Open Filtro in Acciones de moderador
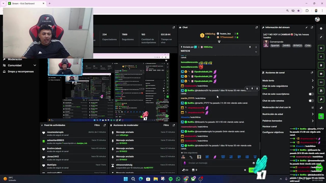326x183 pixels. (166, 125)
